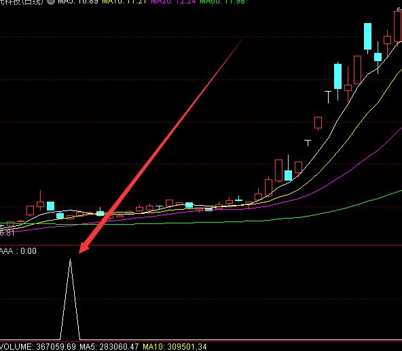The width and height of the screenshot is (402, 351).
Task: Select the VOLUME 367059.69 readout
Action: coord(38,347)
